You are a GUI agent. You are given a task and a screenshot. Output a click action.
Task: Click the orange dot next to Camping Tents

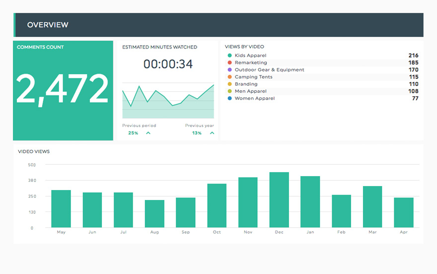tap(229, 77)
